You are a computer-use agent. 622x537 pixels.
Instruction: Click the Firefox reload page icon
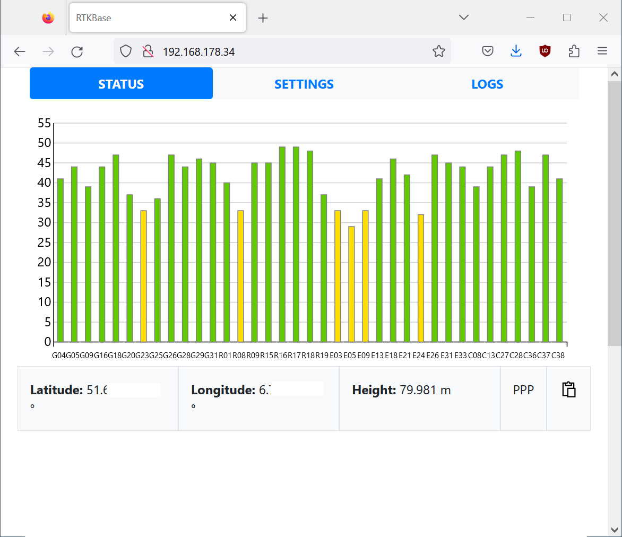77,51
